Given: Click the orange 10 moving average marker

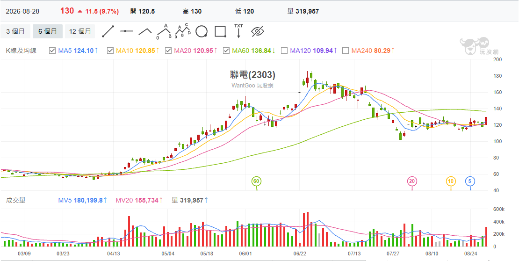Looking at the screenshot, I should click(451, 181).
